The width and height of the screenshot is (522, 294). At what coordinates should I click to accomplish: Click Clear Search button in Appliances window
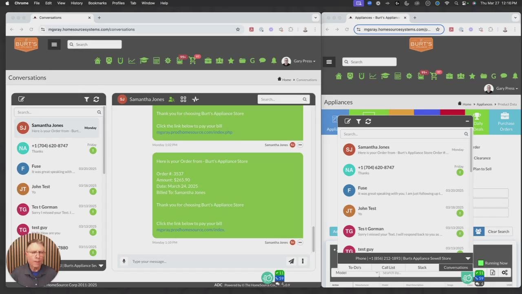[498, 232]
